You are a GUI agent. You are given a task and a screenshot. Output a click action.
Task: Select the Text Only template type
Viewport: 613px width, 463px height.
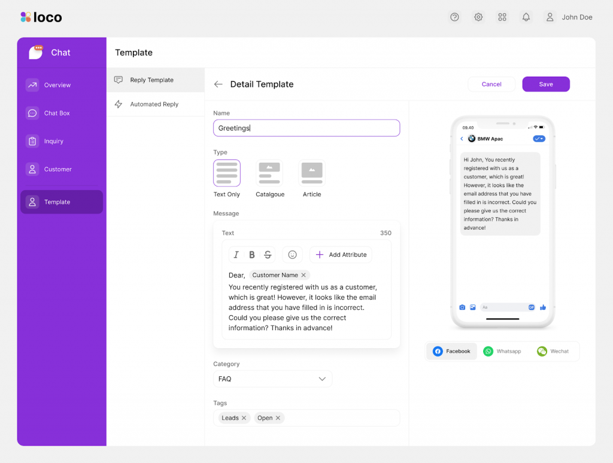pyautogui.click(x=227, y=173)
